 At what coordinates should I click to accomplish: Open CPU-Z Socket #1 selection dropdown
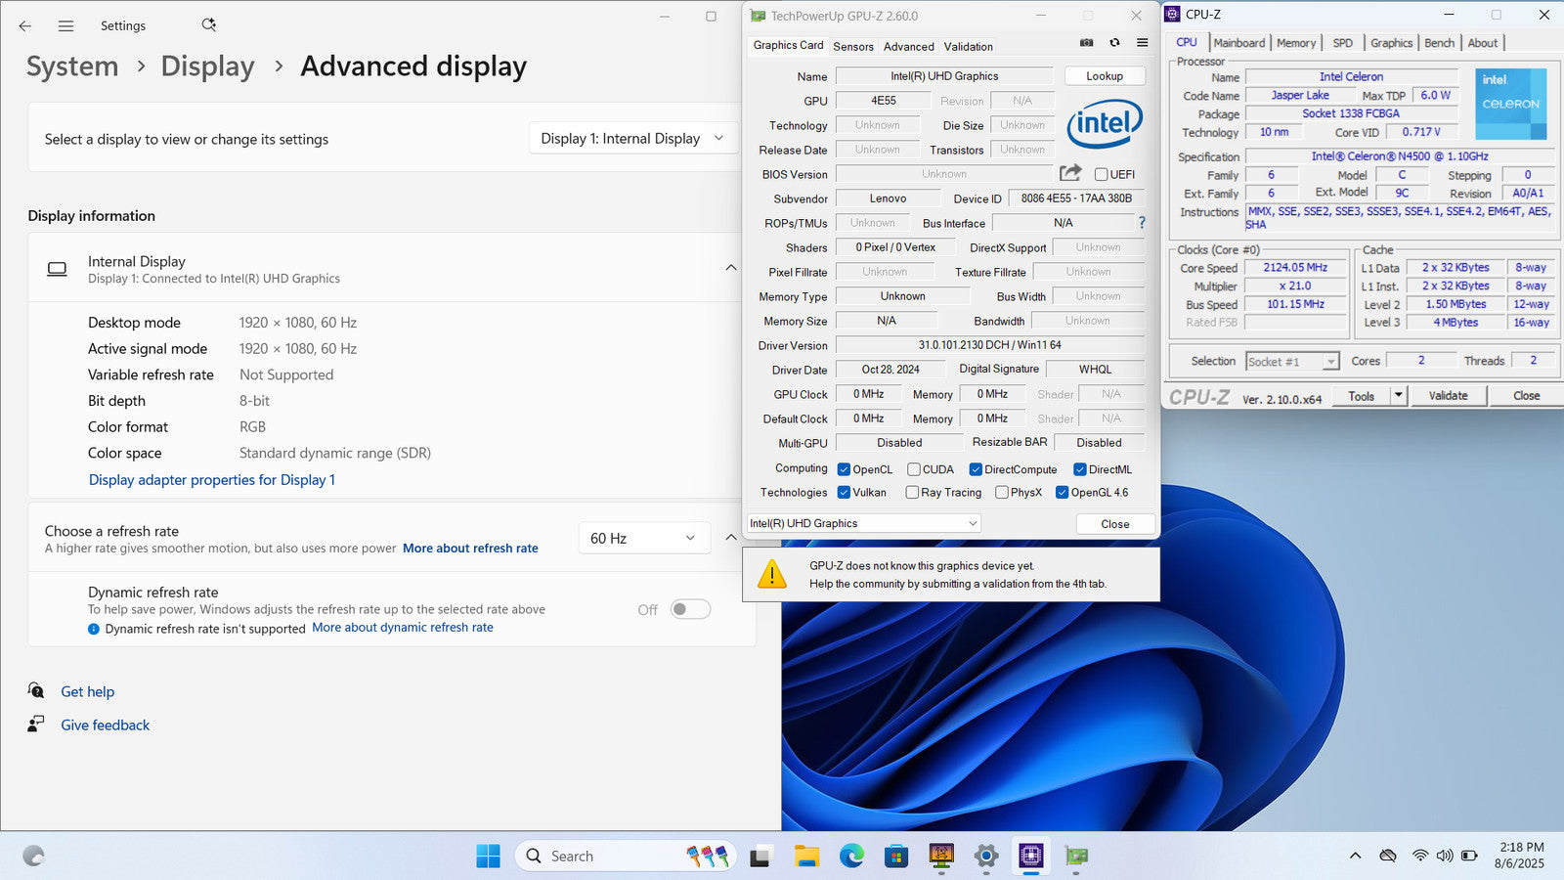point(1292,362)
